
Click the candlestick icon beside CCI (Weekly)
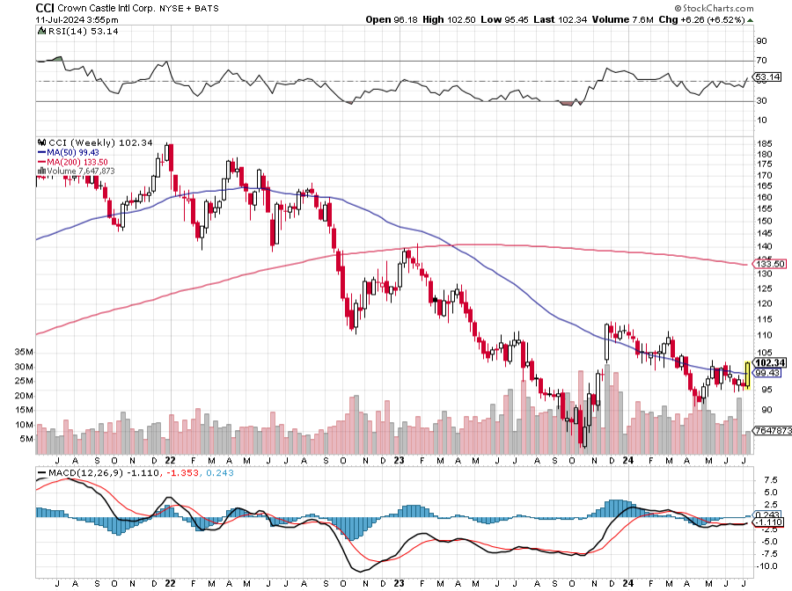40,142
